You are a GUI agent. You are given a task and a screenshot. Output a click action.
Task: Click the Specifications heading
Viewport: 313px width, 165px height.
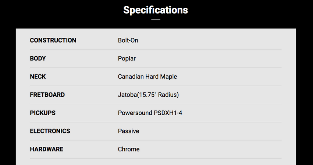[156, 10]
